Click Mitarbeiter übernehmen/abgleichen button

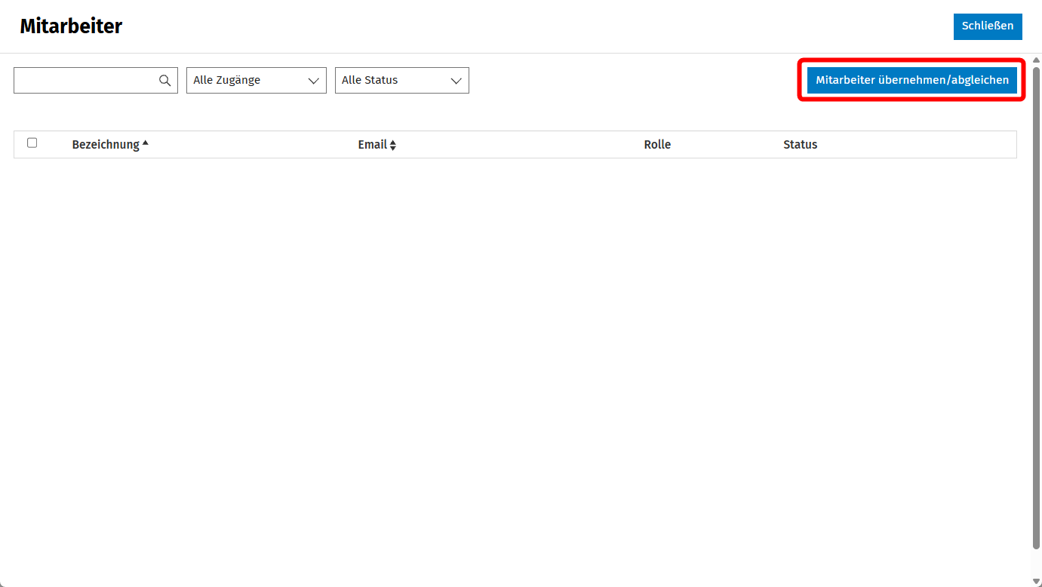click(x=912, y=80)
